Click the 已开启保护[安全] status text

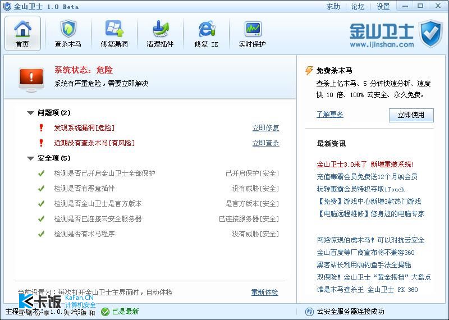click(x=252, y=173)
